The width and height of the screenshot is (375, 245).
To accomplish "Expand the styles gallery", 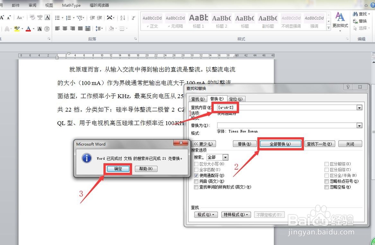I will [x=328, y=28].
